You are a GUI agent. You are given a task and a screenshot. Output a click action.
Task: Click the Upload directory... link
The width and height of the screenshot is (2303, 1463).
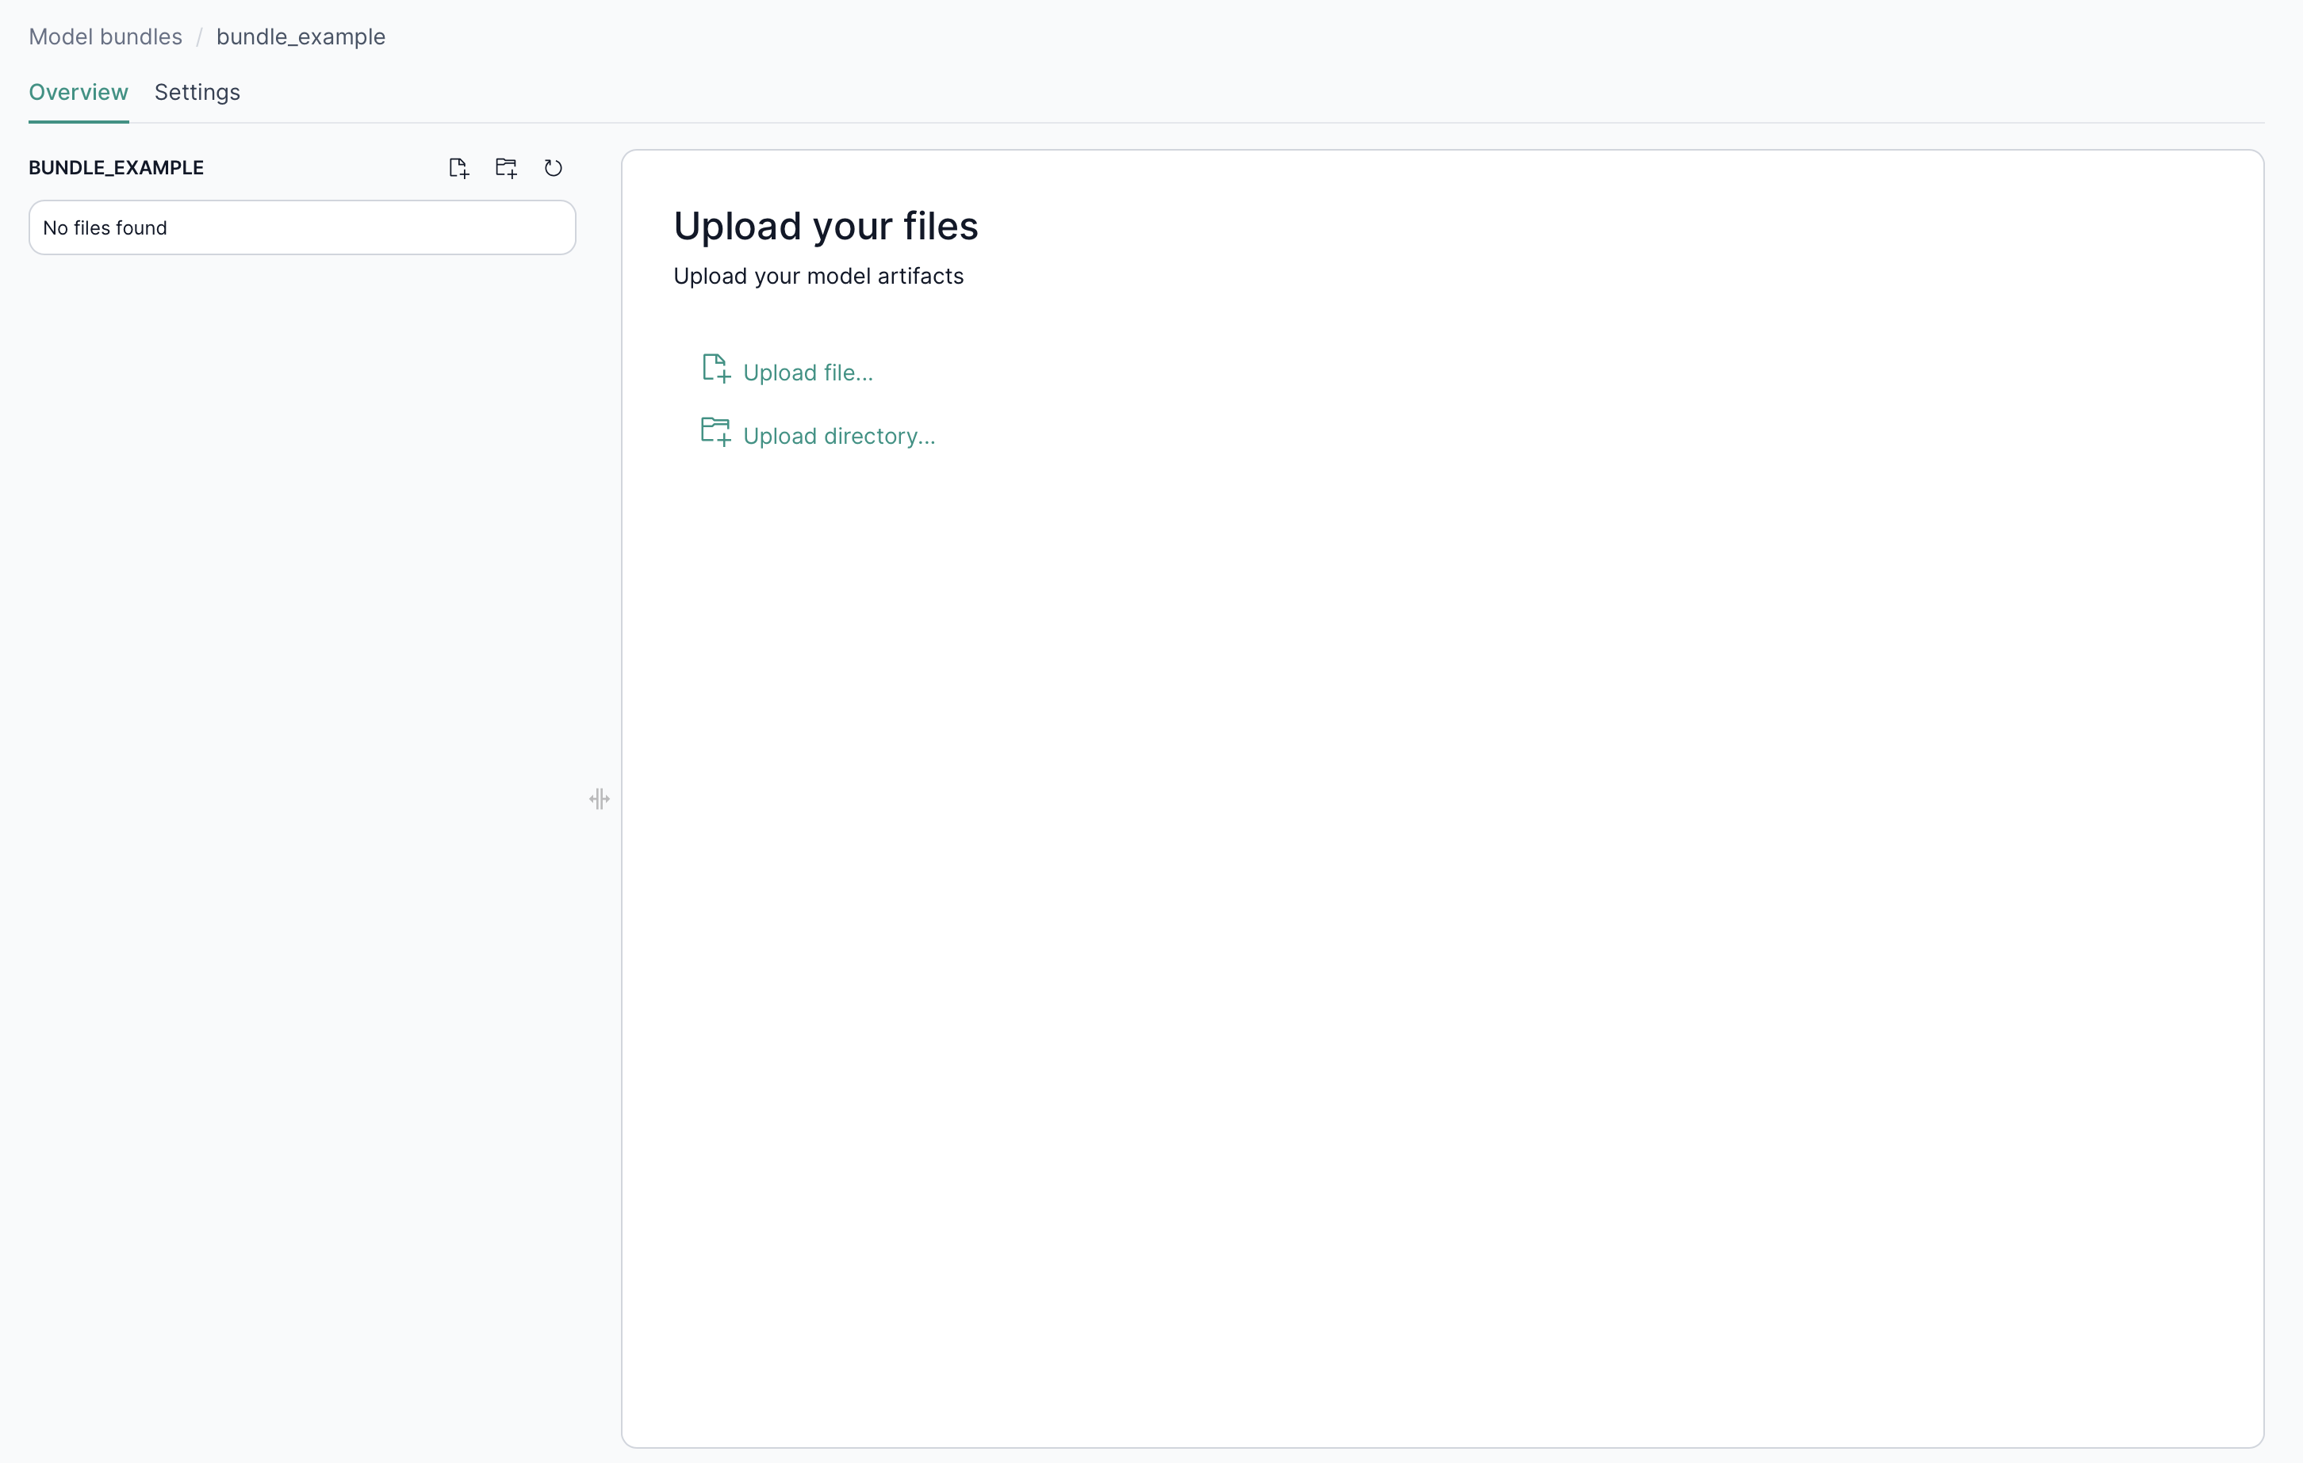pyautogui.click(x=839, y=437)
